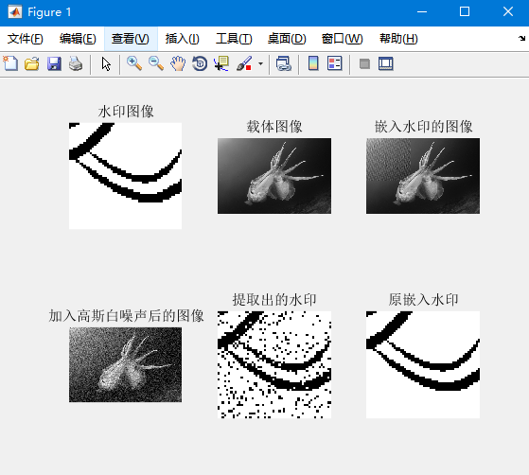Open the 工具(T) menu
529x475 pixels.
click(x=234, y=39)
